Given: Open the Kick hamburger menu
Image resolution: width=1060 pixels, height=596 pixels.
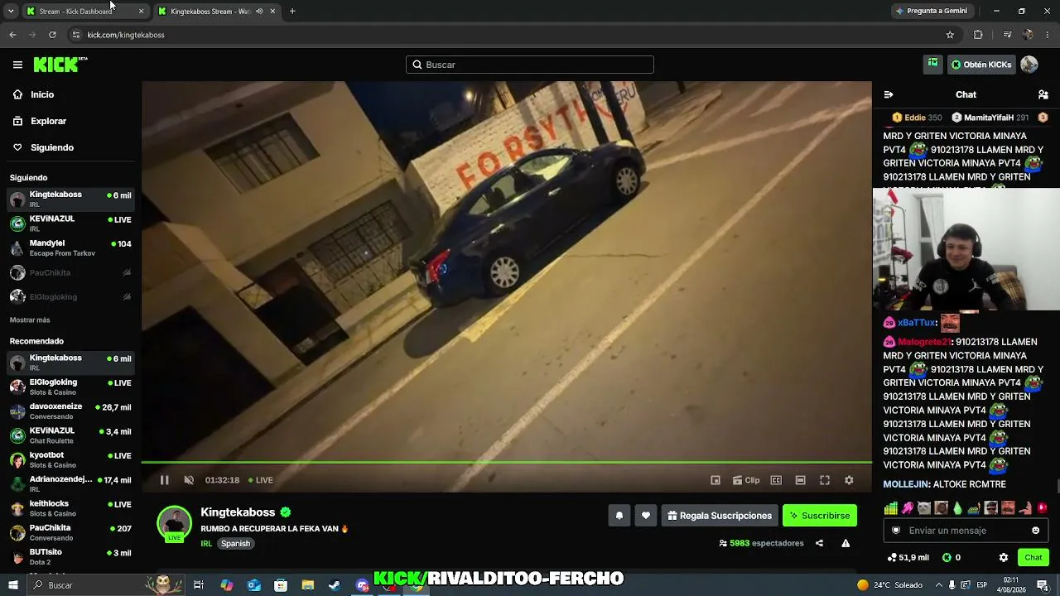Looking at the screenshot, I should (17, 65).
